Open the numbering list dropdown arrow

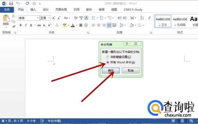[106, 18]
